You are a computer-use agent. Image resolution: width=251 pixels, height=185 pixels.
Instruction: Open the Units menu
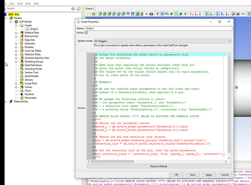click(x=28, y=3)
